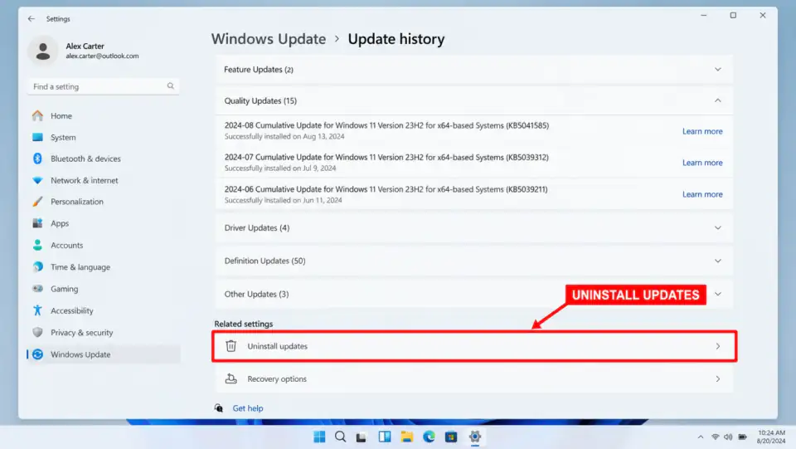
Task: Click the Recovery options icon
Action: point(231,379)
